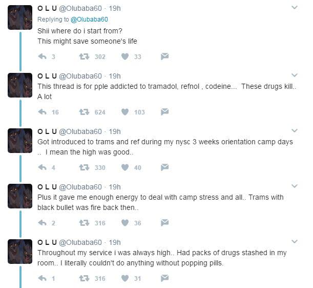
Task: Retweet the 'Shii where do i start' tweet
Action: tap(82, 56)
